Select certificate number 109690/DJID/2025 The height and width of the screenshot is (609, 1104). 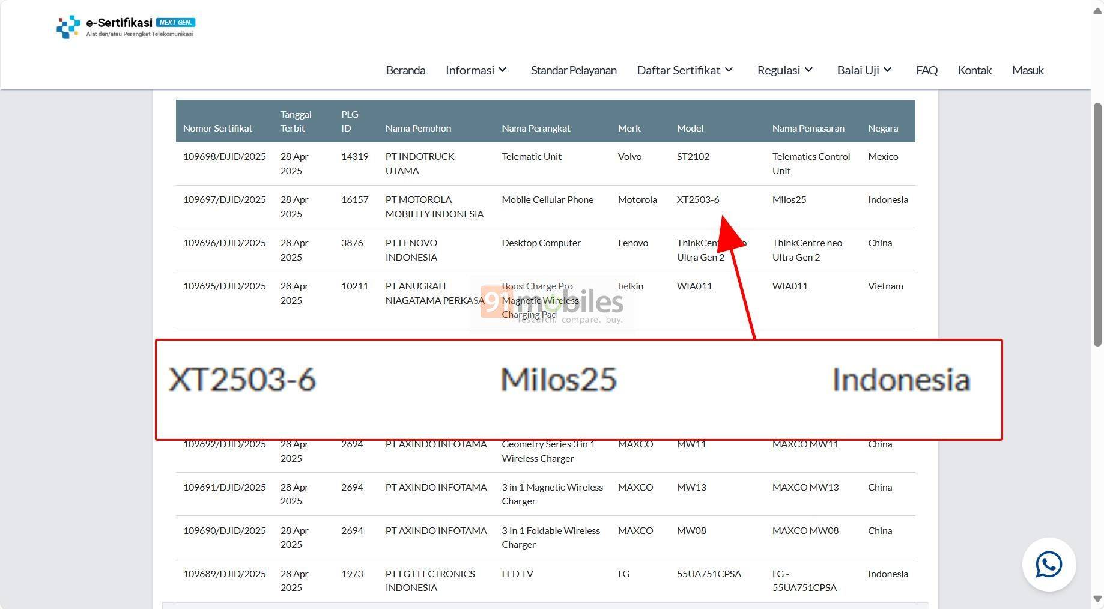pos(224,531)
